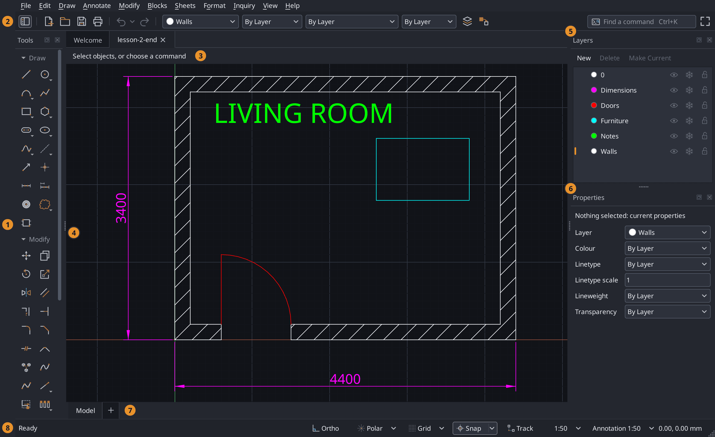Choose the Mirror modify tool
The height and width of the screenshot is (437, 715).
click(x=26, y=293)
